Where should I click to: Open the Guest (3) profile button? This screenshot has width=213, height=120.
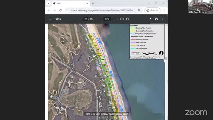(152, 10)
